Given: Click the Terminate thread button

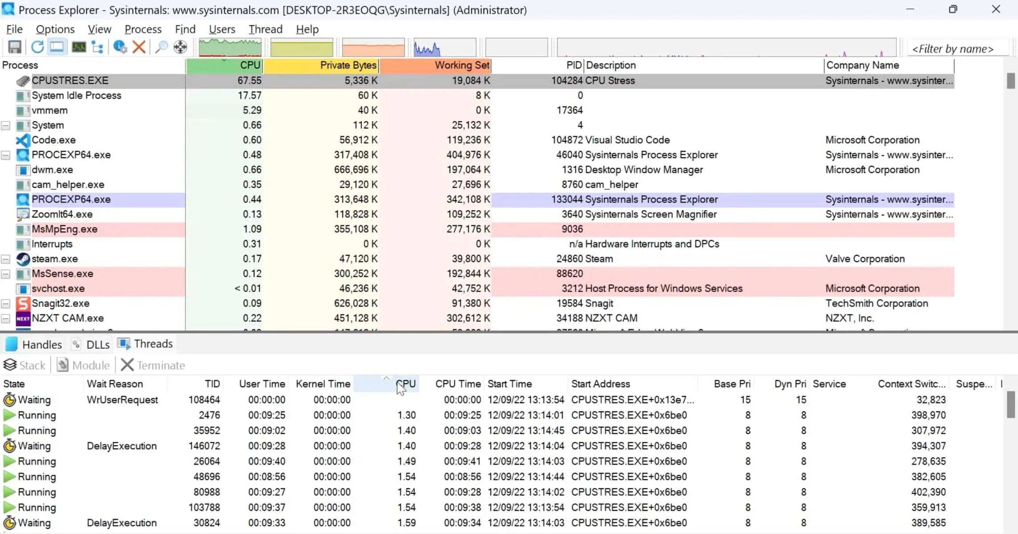Looking at the screenshot, I should [153, 365].
